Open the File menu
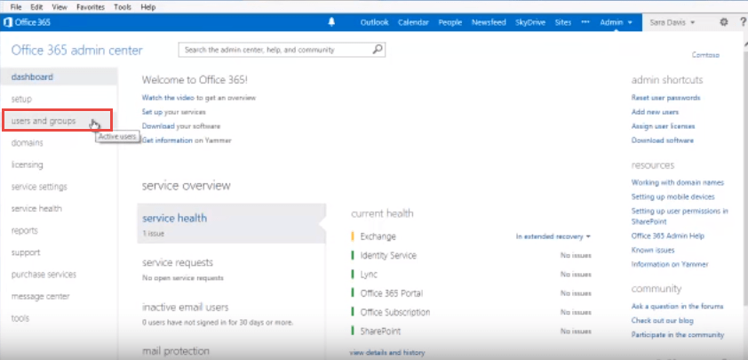The width and height of the screenshot is (748, 360). coord(16,7)
